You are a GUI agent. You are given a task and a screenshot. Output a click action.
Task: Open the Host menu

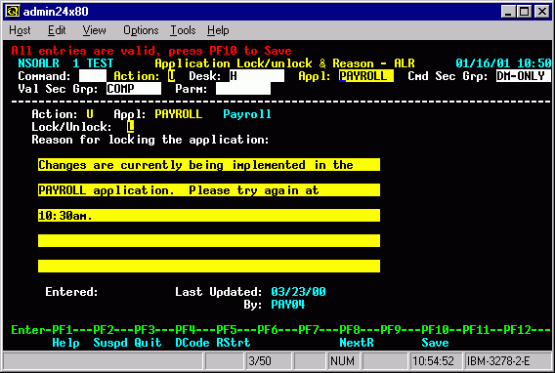pyautogui.click(x=20, y=30)
